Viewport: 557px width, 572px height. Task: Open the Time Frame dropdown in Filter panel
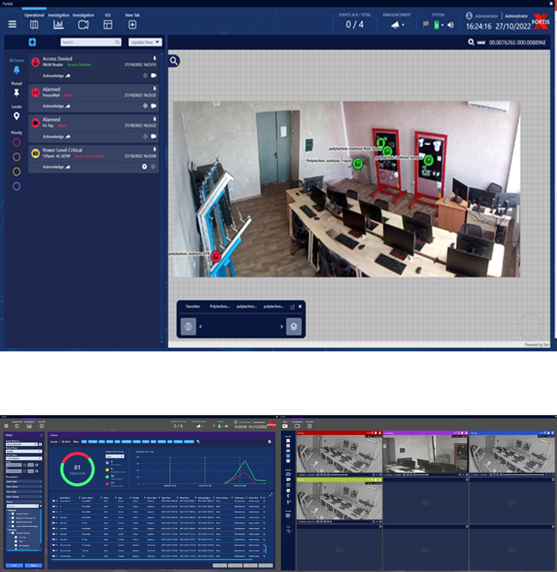[x=24, y=458]
